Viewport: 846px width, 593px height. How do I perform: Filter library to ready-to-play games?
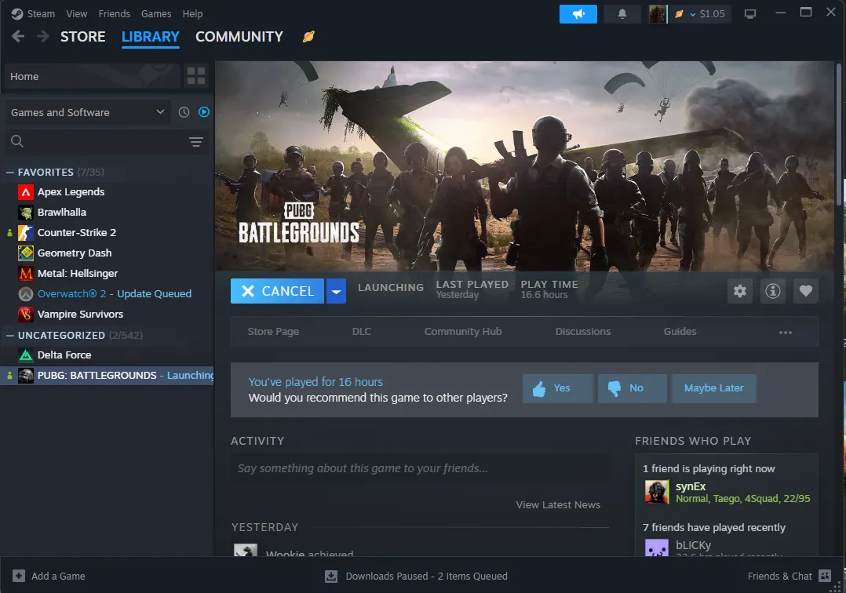pos(203,112)
